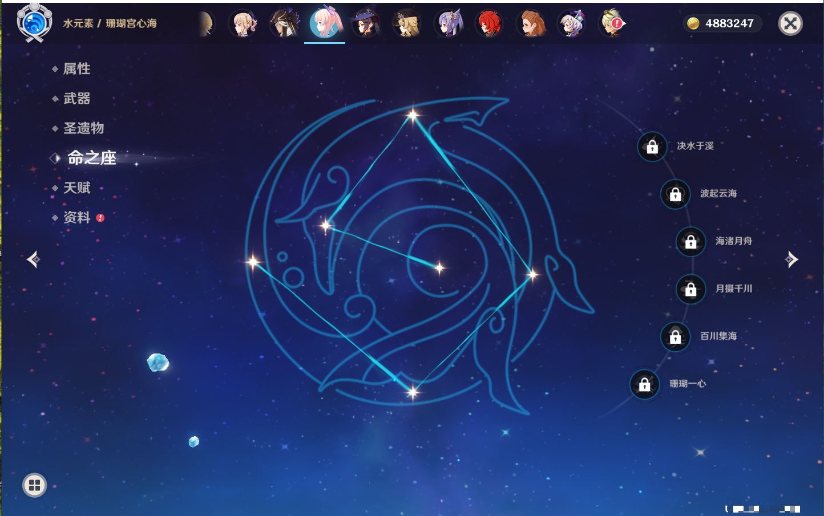The image size is (824, 516).
Task: Select the lock icon beside 百川集海
Action: point(675,336)
